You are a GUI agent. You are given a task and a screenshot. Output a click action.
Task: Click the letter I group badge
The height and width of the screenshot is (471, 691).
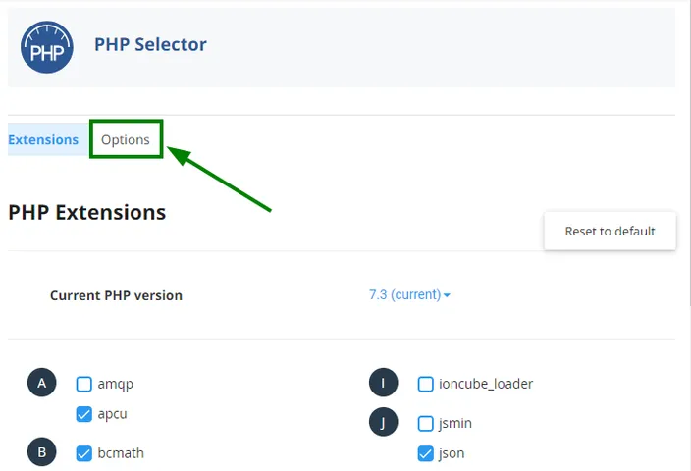[x=383, y=383]
